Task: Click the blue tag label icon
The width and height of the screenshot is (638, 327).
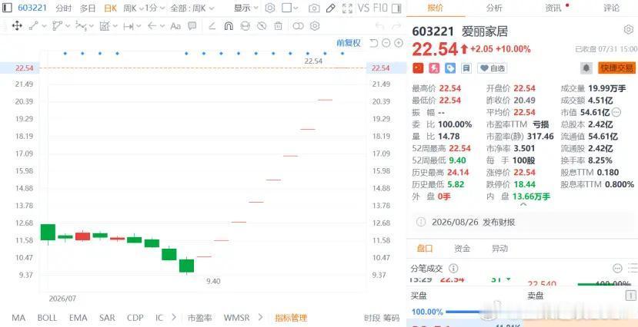Action: tap(450, 68)
